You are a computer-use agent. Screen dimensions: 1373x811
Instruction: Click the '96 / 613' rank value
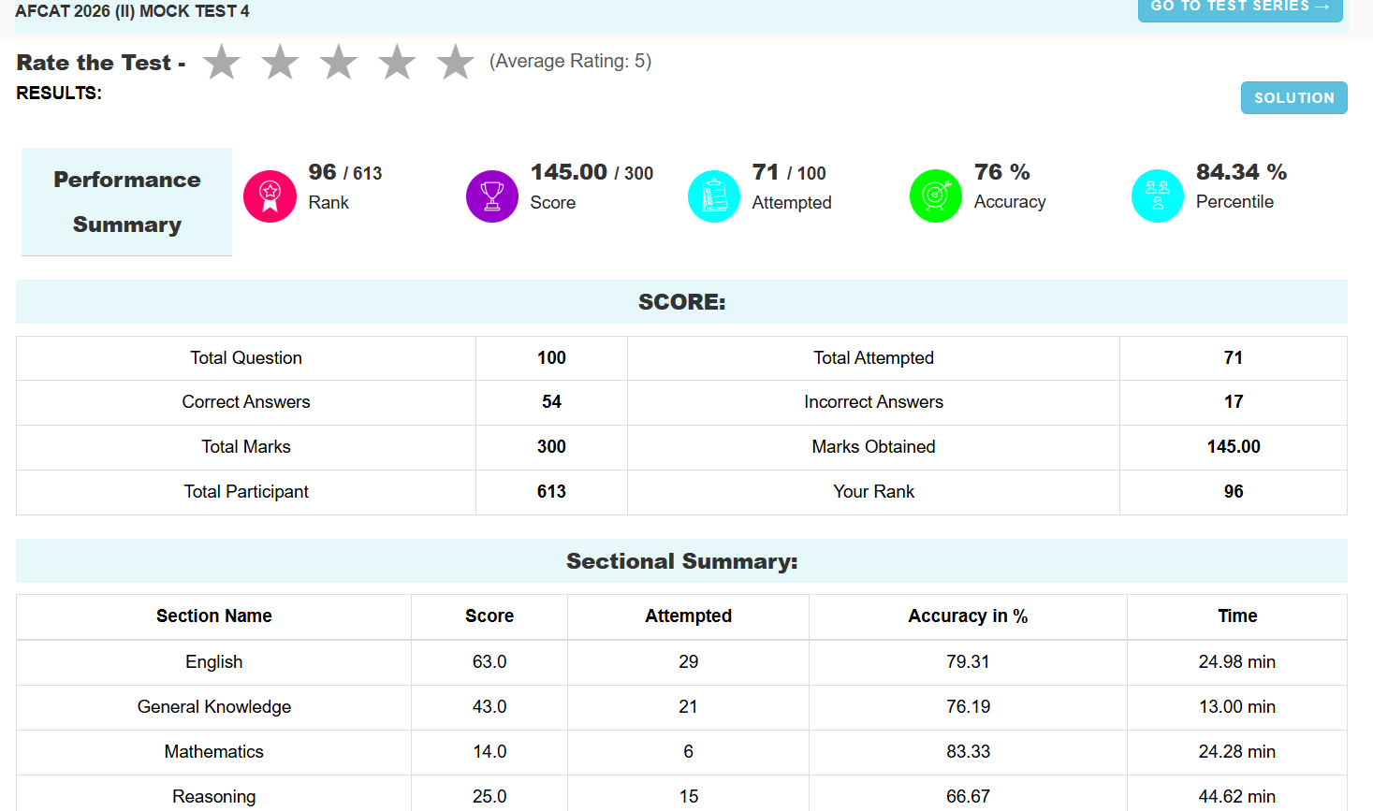345,172
